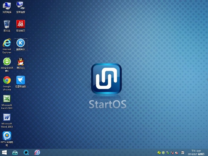Click the muted volume tray icon
Image resolution: width=208 pixels, height=156 pixels.
(176, 153)
